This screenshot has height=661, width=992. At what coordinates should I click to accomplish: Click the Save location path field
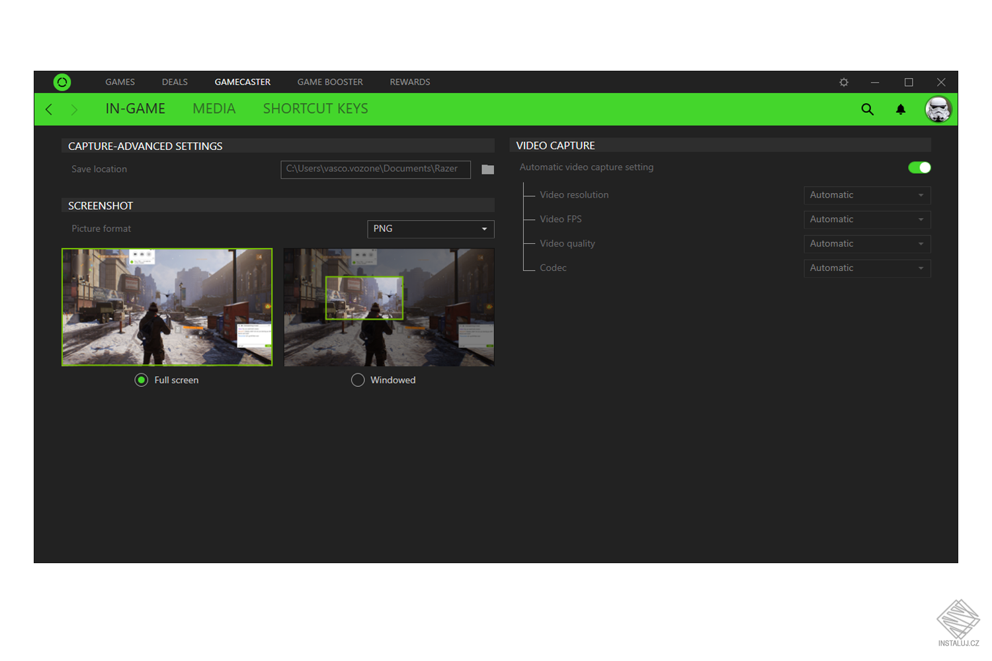point(375,169)
